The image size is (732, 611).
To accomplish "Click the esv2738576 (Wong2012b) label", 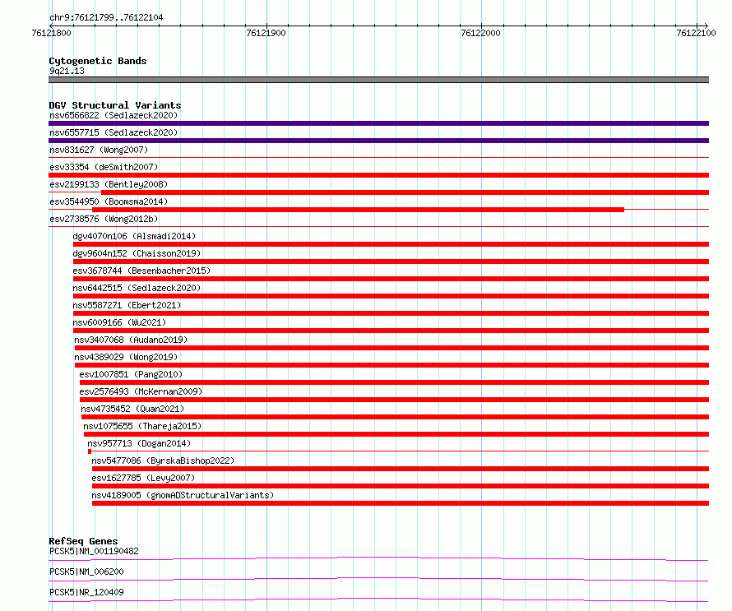I will pos(104,219).
